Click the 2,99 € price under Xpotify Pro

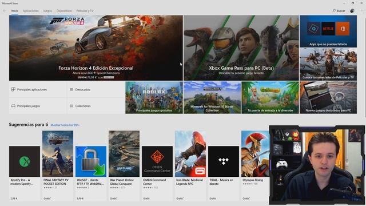[14, 199]
